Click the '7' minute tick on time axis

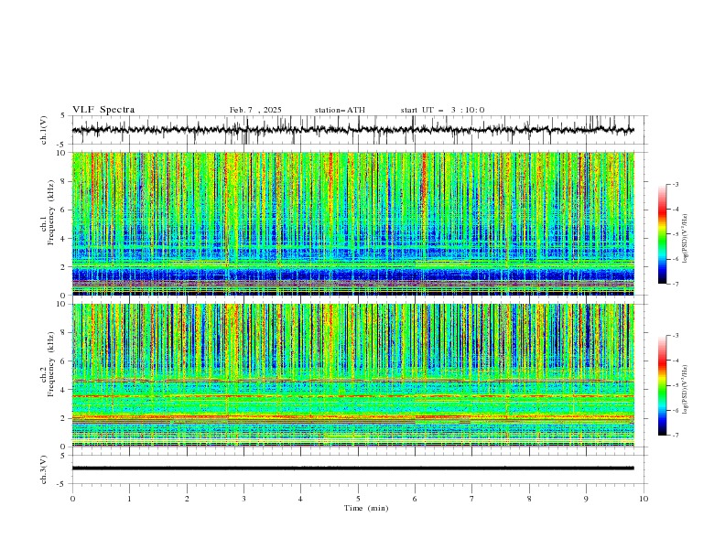[472, 499]
